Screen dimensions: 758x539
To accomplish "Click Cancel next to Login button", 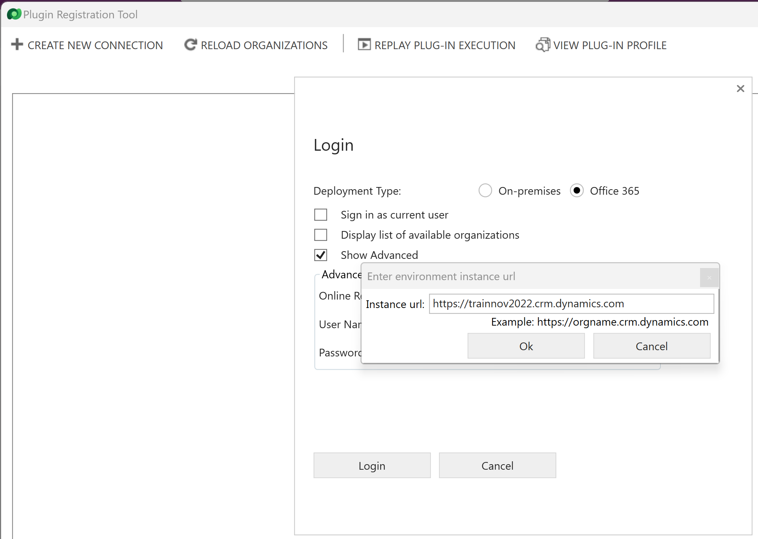I will click(497, 466).
